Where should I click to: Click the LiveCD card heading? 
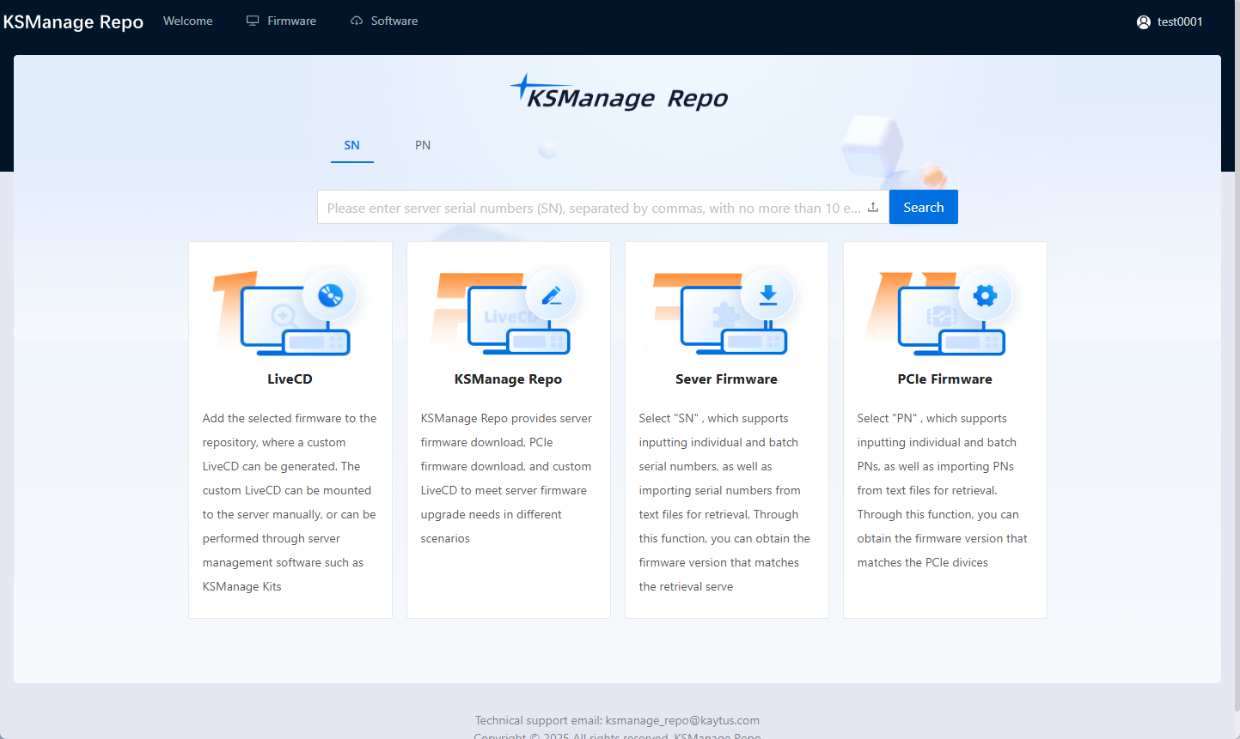(290, 379)
